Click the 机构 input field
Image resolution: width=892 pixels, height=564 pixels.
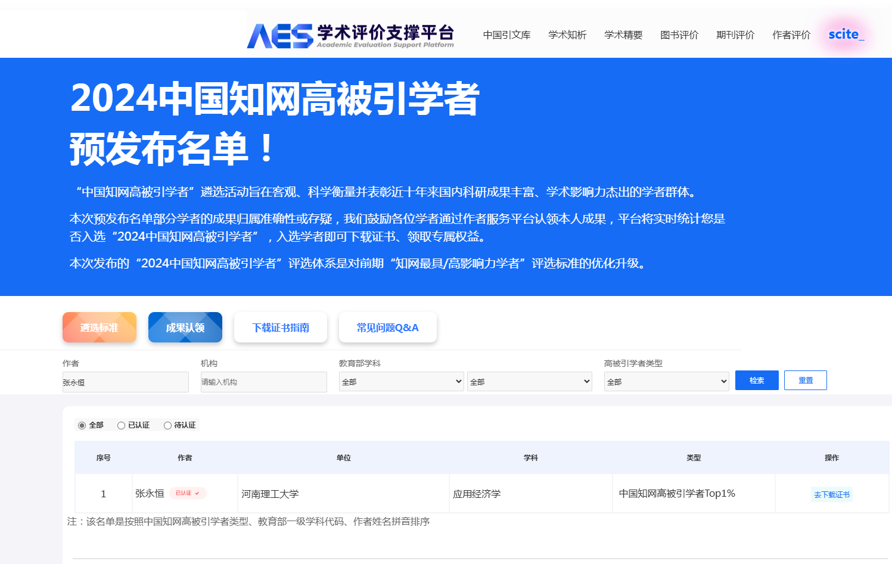[263, 382]
